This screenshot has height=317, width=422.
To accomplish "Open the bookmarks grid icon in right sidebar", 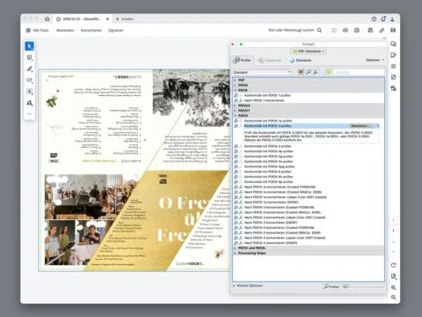I will point(393,66).
